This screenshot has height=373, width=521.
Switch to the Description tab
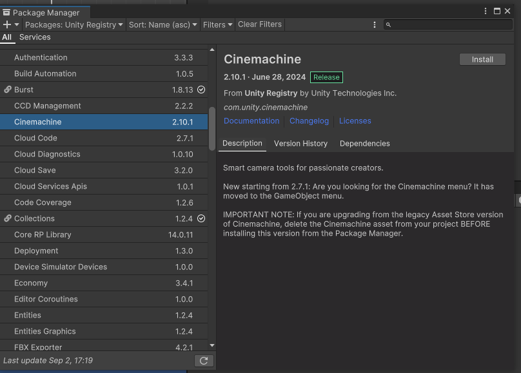(x=242, y=144)
